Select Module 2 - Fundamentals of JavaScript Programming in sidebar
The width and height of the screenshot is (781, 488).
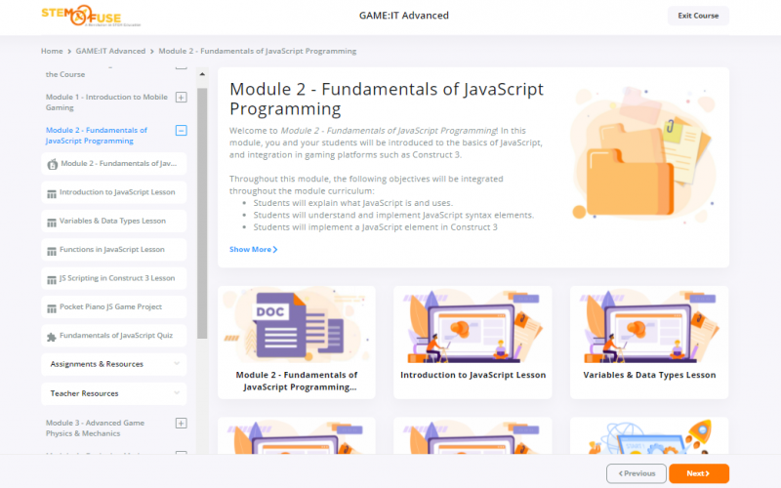pos(96,136)
